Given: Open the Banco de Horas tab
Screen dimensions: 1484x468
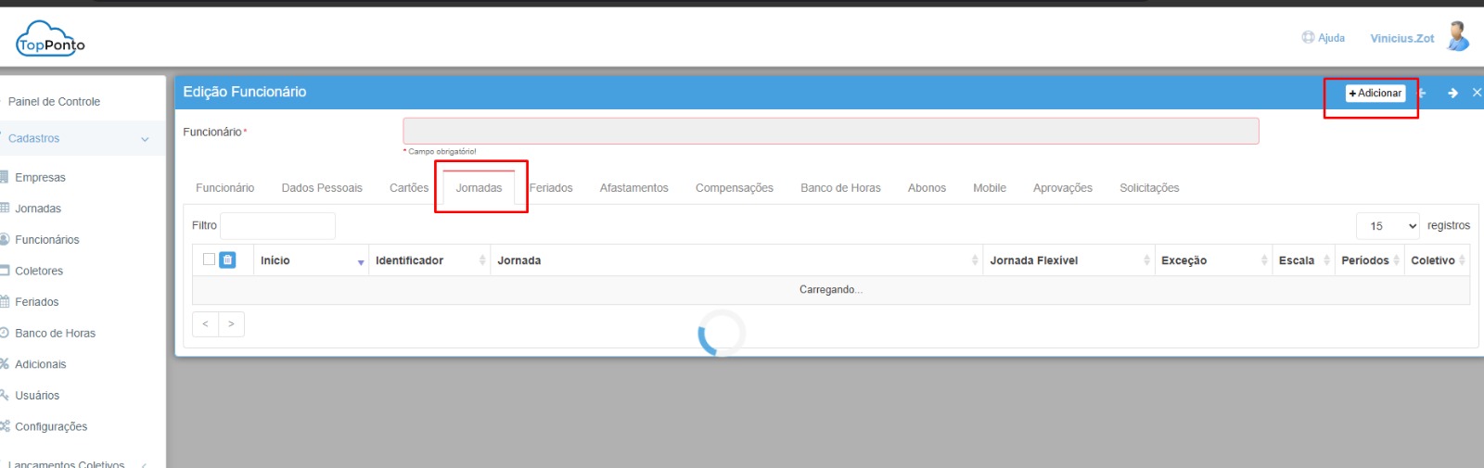Looking at the screenshot, I should (840, 188).
